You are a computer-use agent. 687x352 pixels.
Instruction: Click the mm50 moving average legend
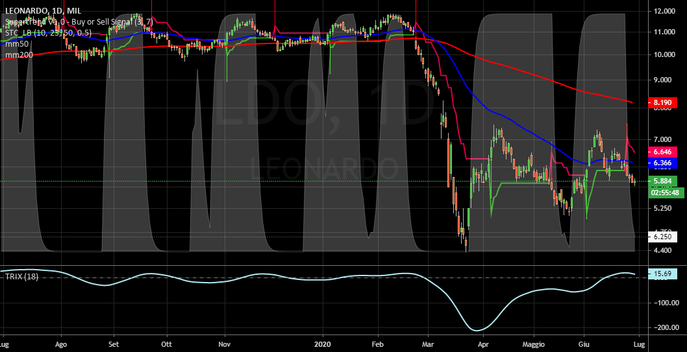tap(17, 43)
